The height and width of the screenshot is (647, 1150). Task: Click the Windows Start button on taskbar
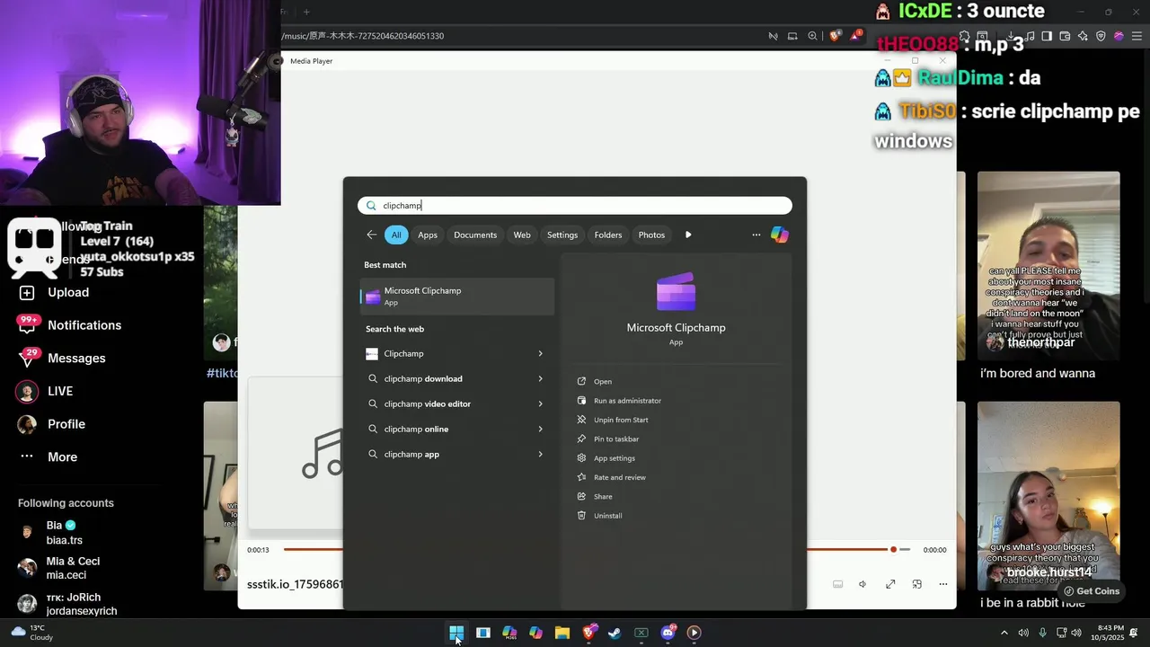(456, 633)
